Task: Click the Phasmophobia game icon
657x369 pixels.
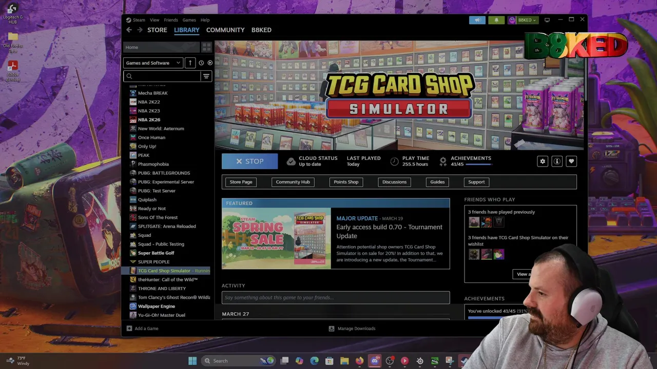Action: 133,164
